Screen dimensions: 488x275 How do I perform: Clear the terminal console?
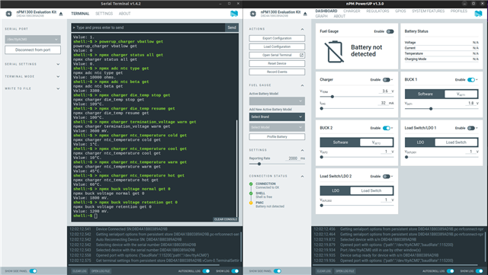point(226,219)
